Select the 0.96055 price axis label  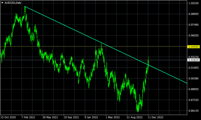tap(194, 35)
